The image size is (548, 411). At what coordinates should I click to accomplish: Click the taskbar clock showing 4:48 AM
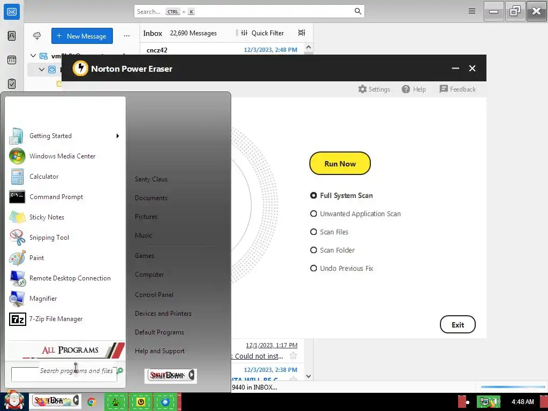tap(523, 402)
